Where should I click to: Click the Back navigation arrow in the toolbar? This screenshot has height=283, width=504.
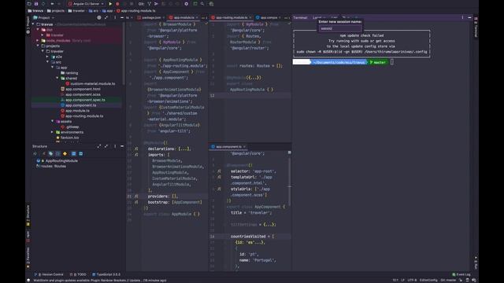(x=52, y=4)
